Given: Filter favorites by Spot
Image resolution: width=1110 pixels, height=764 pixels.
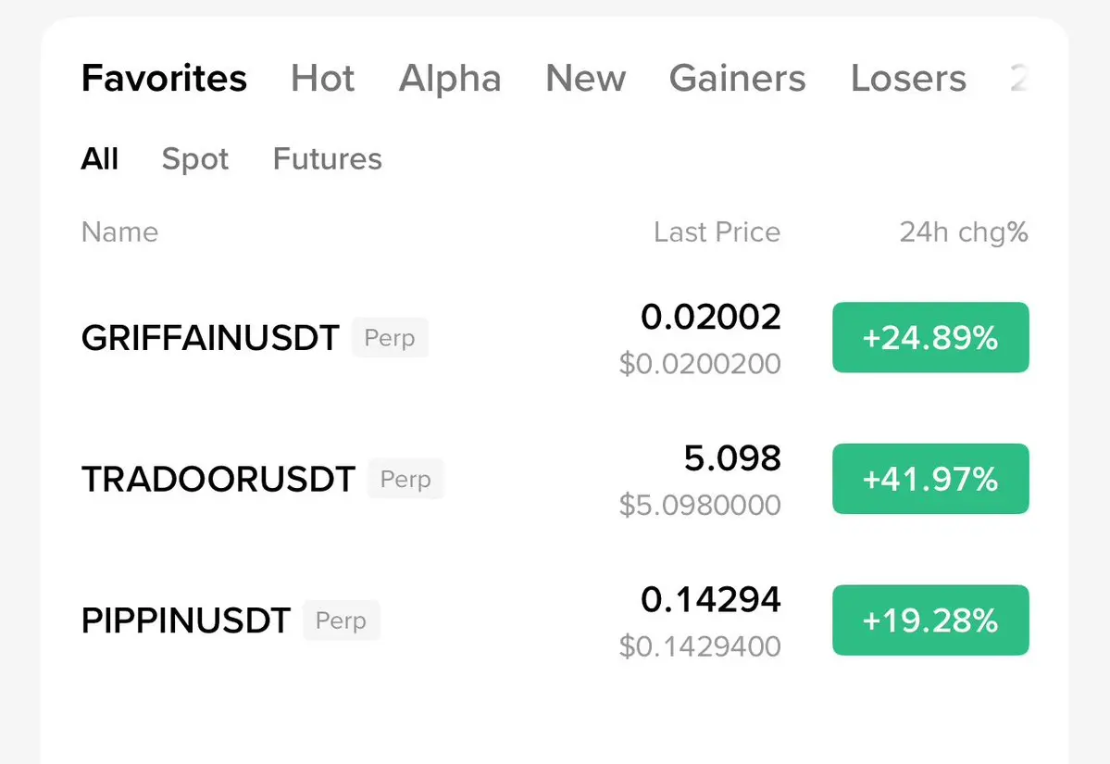Looking at the screenshot, I should [x=194, y=159].
